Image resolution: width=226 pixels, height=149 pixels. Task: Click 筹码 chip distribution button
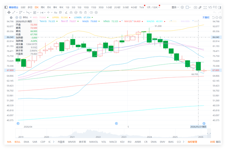(218, 142)
